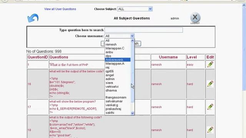Collapse the Choose username dropdown arrow

pos(132,36)
